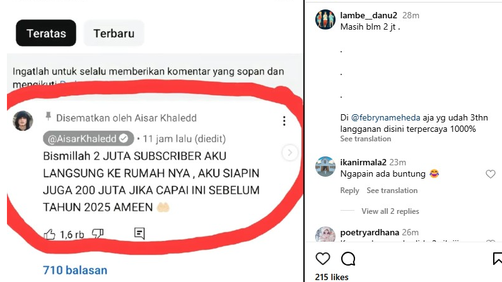502x282 pixels.
Task: Switch to the Terbaru tab
Action: click(x=114, y=33)
